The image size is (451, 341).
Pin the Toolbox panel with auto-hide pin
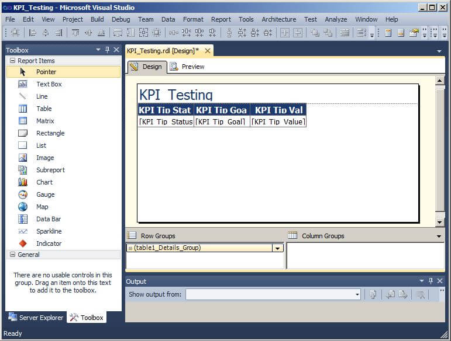107,50
